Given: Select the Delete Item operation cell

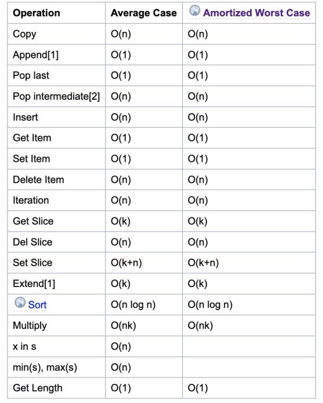Looking at the screenshot, I should 56,180.
